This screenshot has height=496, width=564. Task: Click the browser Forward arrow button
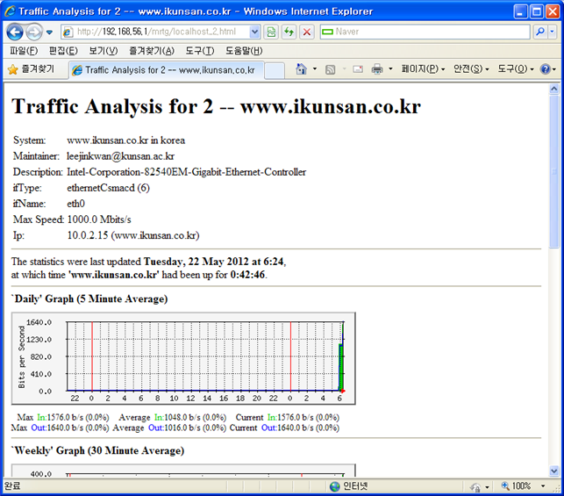click(x=34, y=32)
